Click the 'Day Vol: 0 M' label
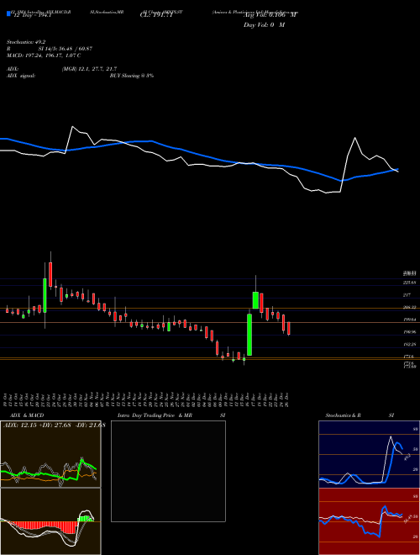 (264, 25)
